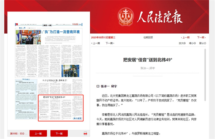Open top headline article about 营商环境 in preview
The width and height of the screenshot is (215, 139).
pyautogui.click(x=54, y=32)
